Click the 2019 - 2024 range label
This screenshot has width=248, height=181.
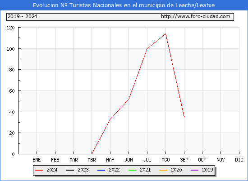23,16
